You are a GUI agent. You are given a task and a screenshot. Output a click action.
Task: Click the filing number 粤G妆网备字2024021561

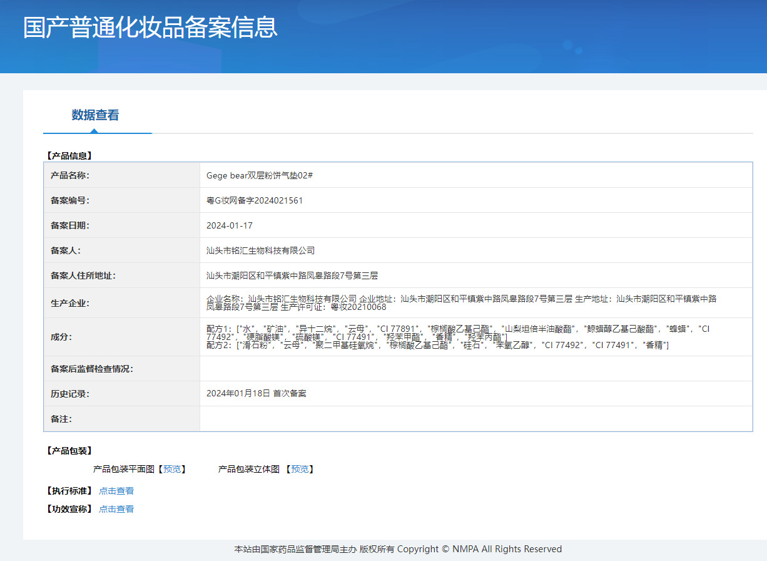255,200
